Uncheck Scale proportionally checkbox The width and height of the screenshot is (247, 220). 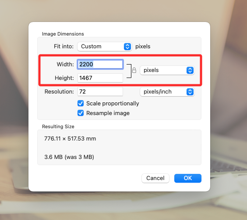coord(81,104)
